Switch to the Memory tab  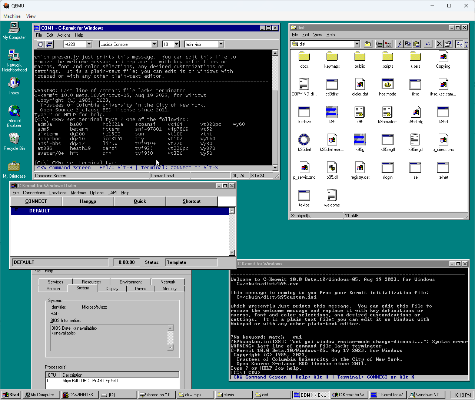pos(169,289)
